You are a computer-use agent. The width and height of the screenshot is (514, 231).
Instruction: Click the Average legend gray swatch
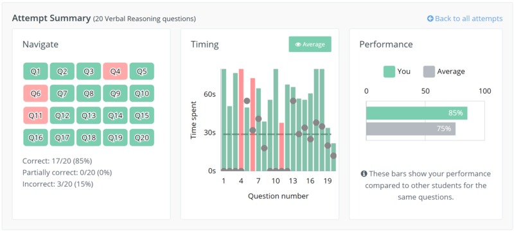coord(429,72)
